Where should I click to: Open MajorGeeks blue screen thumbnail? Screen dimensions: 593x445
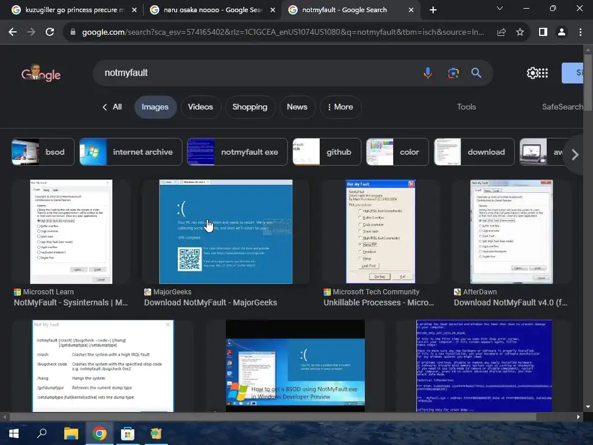pos(226,232)
